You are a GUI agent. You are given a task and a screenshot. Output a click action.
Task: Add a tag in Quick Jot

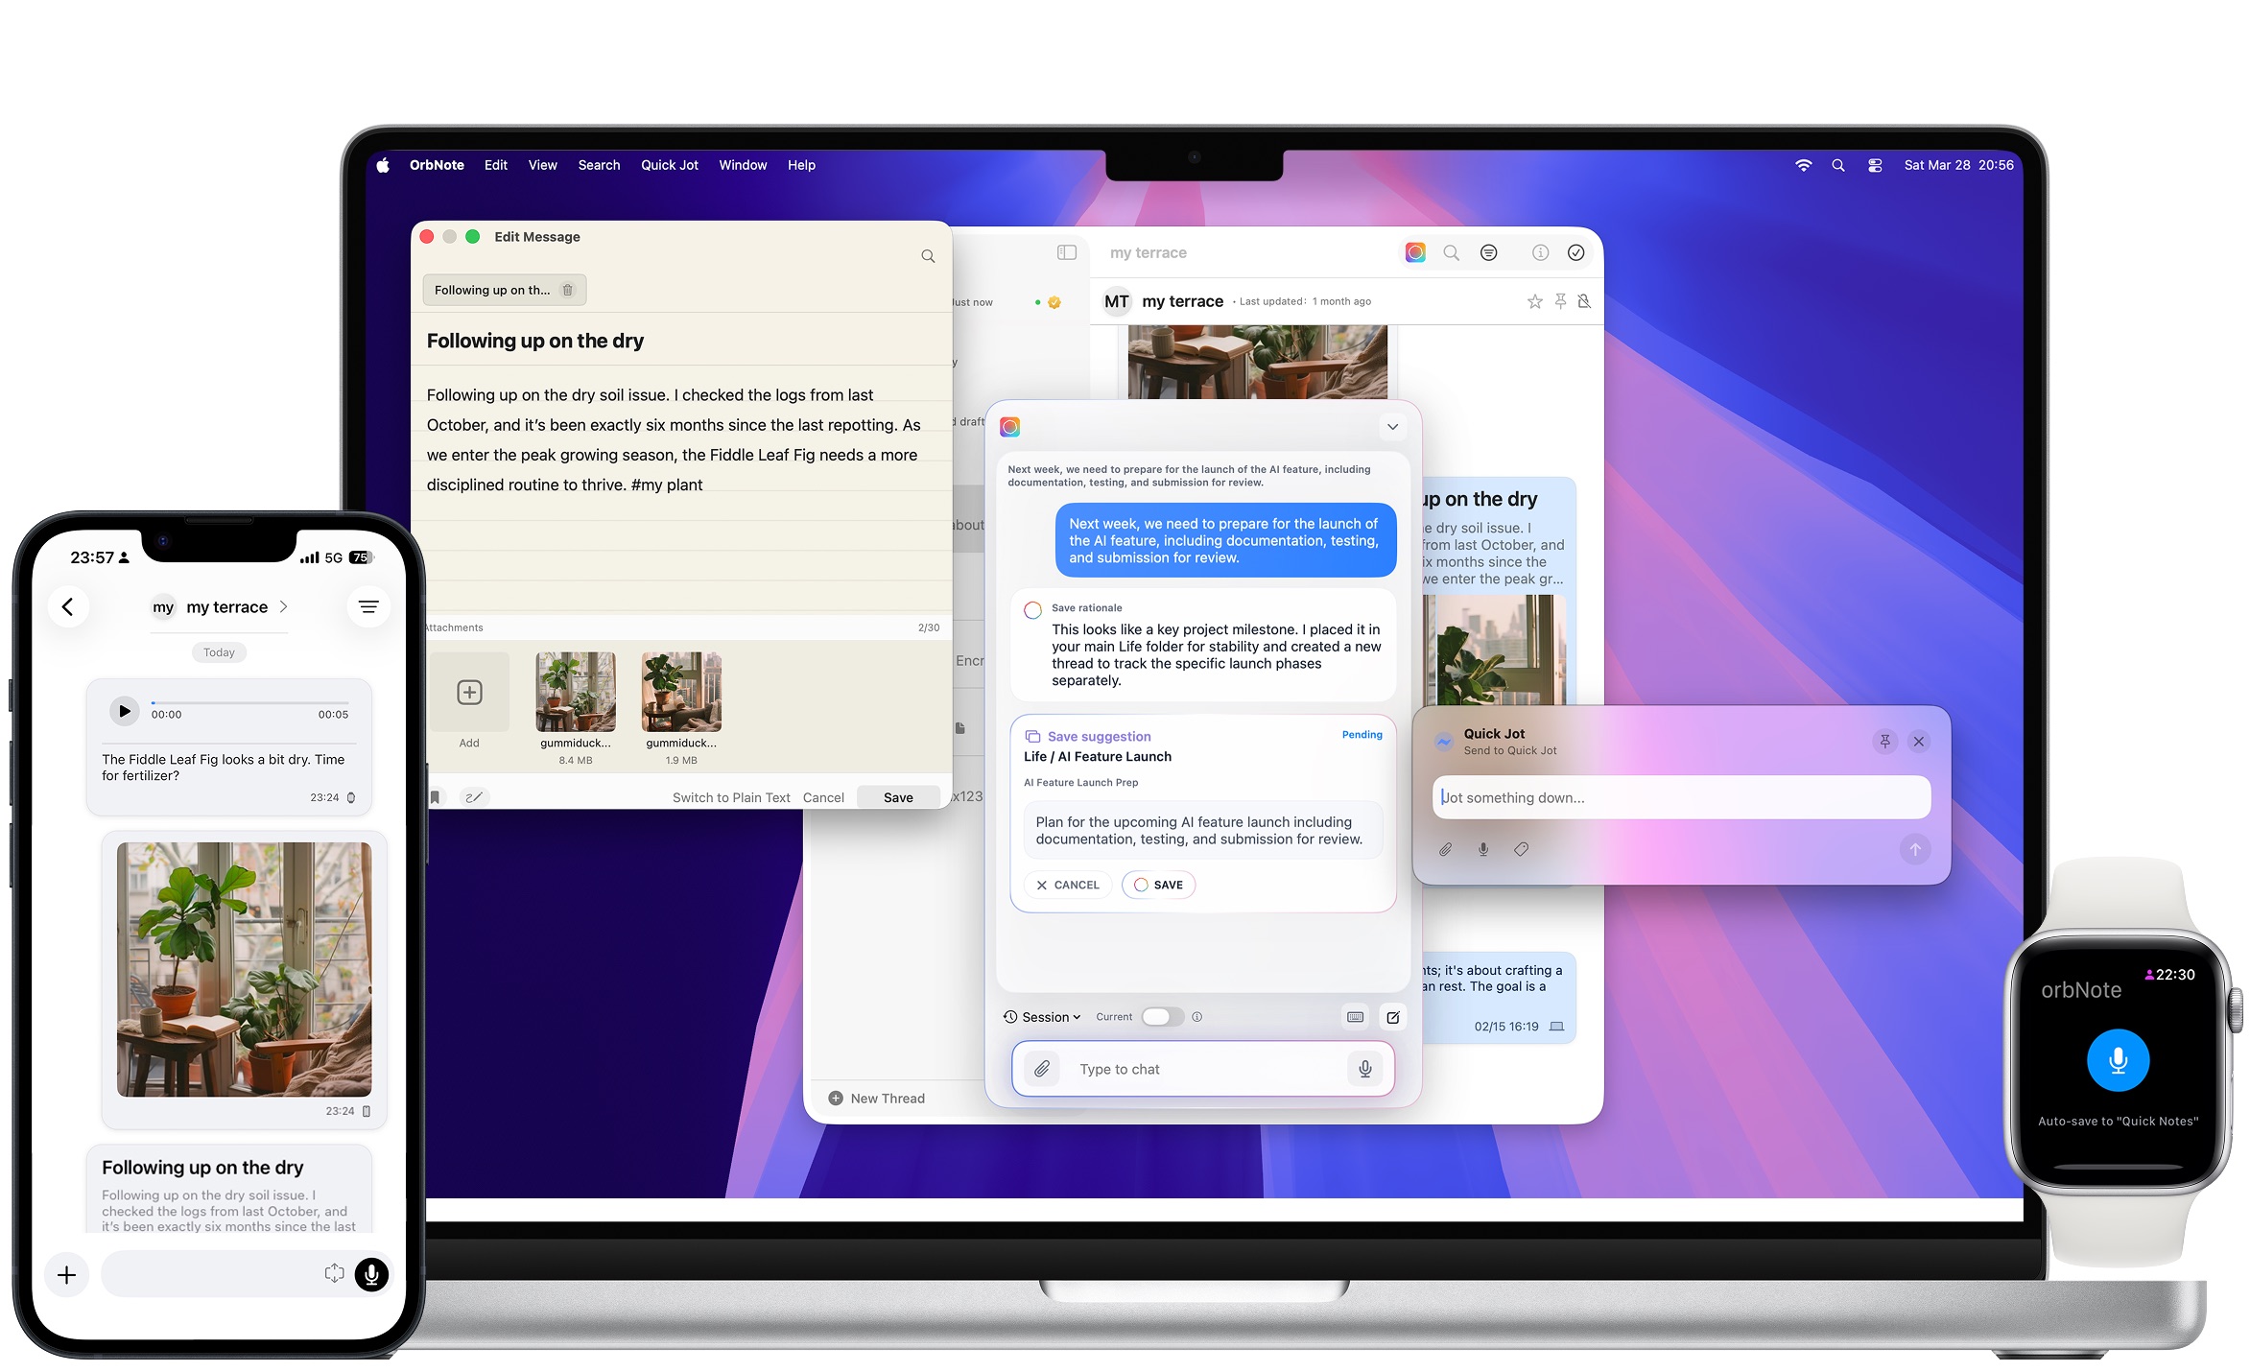point(1521,849)
